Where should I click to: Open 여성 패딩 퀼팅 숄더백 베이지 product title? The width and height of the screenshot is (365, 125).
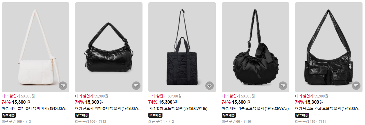[36, 108]
